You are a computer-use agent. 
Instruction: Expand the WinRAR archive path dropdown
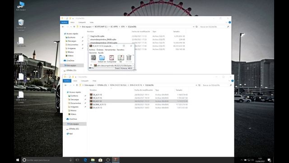pyautogui.click(x=133, y=65)
